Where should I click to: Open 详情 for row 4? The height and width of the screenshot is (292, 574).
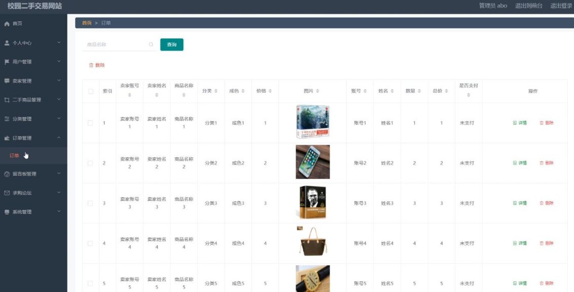(520, 243)
